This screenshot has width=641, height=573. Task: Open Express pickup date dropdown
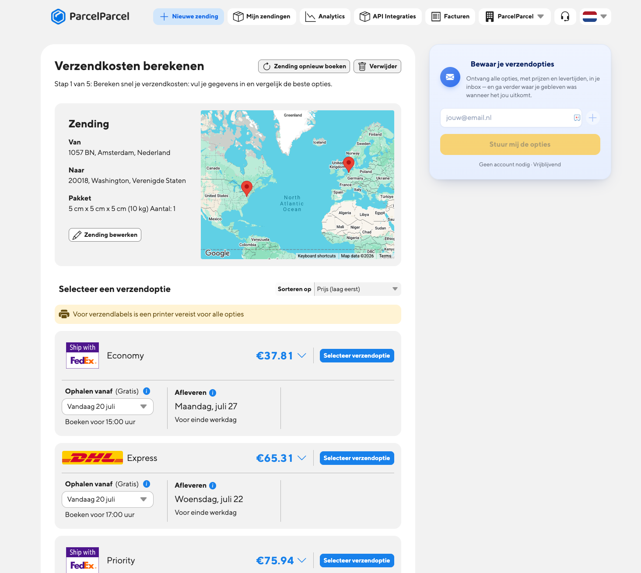pos(108,499)
